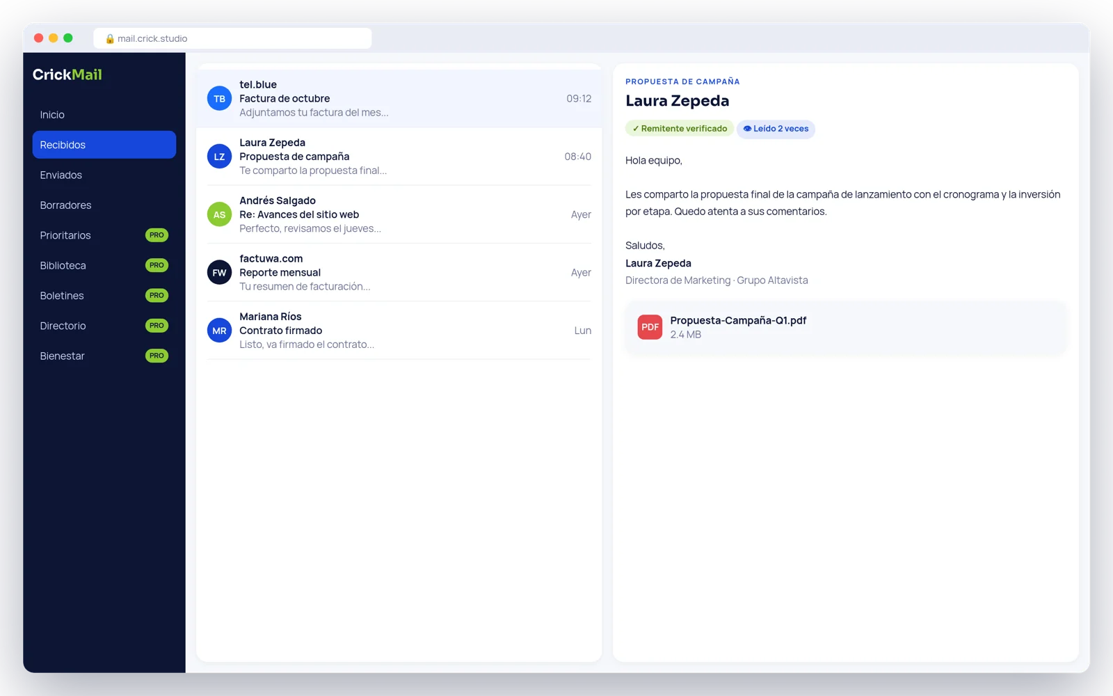Click the mail.crick.studio address bar
The height and width of the screenshot is (696, 1113).
pyautogui.click(x=232, y=38)
